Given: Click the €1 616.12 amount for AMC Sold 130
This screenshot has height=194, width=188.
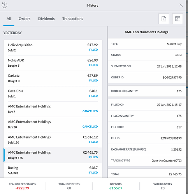Looking at the screenshot, I should point(90,137).
